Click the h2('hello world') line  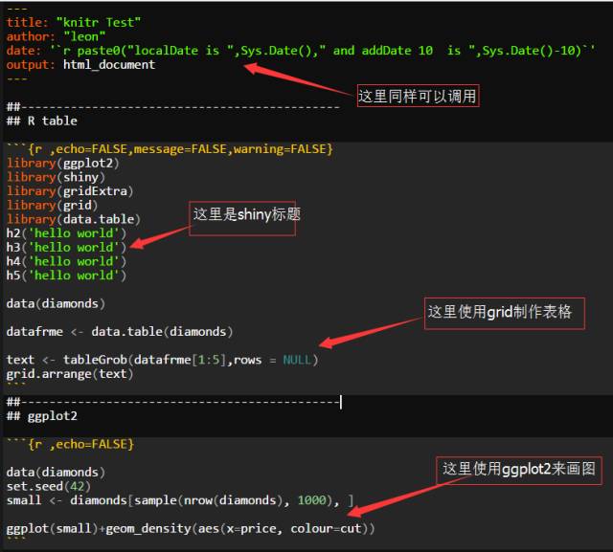(x=66, y=233)
